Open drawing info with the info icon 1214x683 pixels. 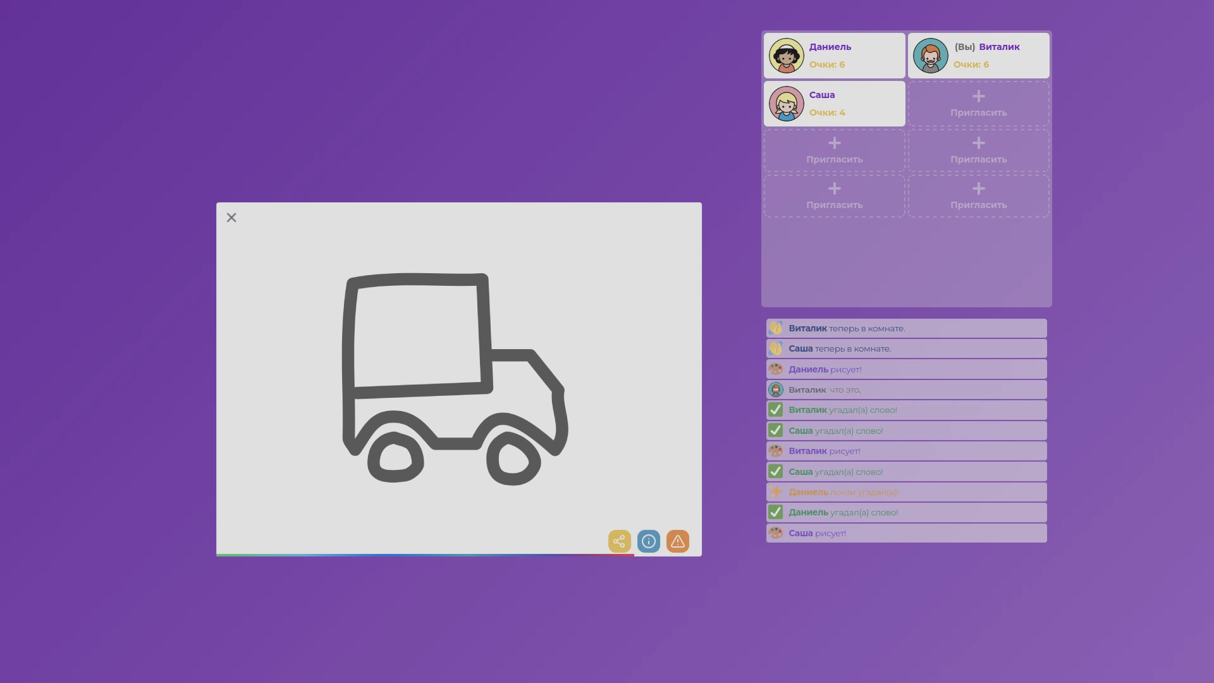click(x=648, y=541)
